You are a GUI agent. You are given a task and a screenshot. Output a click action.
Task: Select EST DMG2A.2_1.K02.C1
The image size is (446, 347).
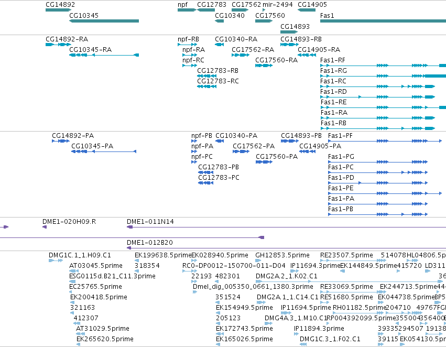coord(287,276)
